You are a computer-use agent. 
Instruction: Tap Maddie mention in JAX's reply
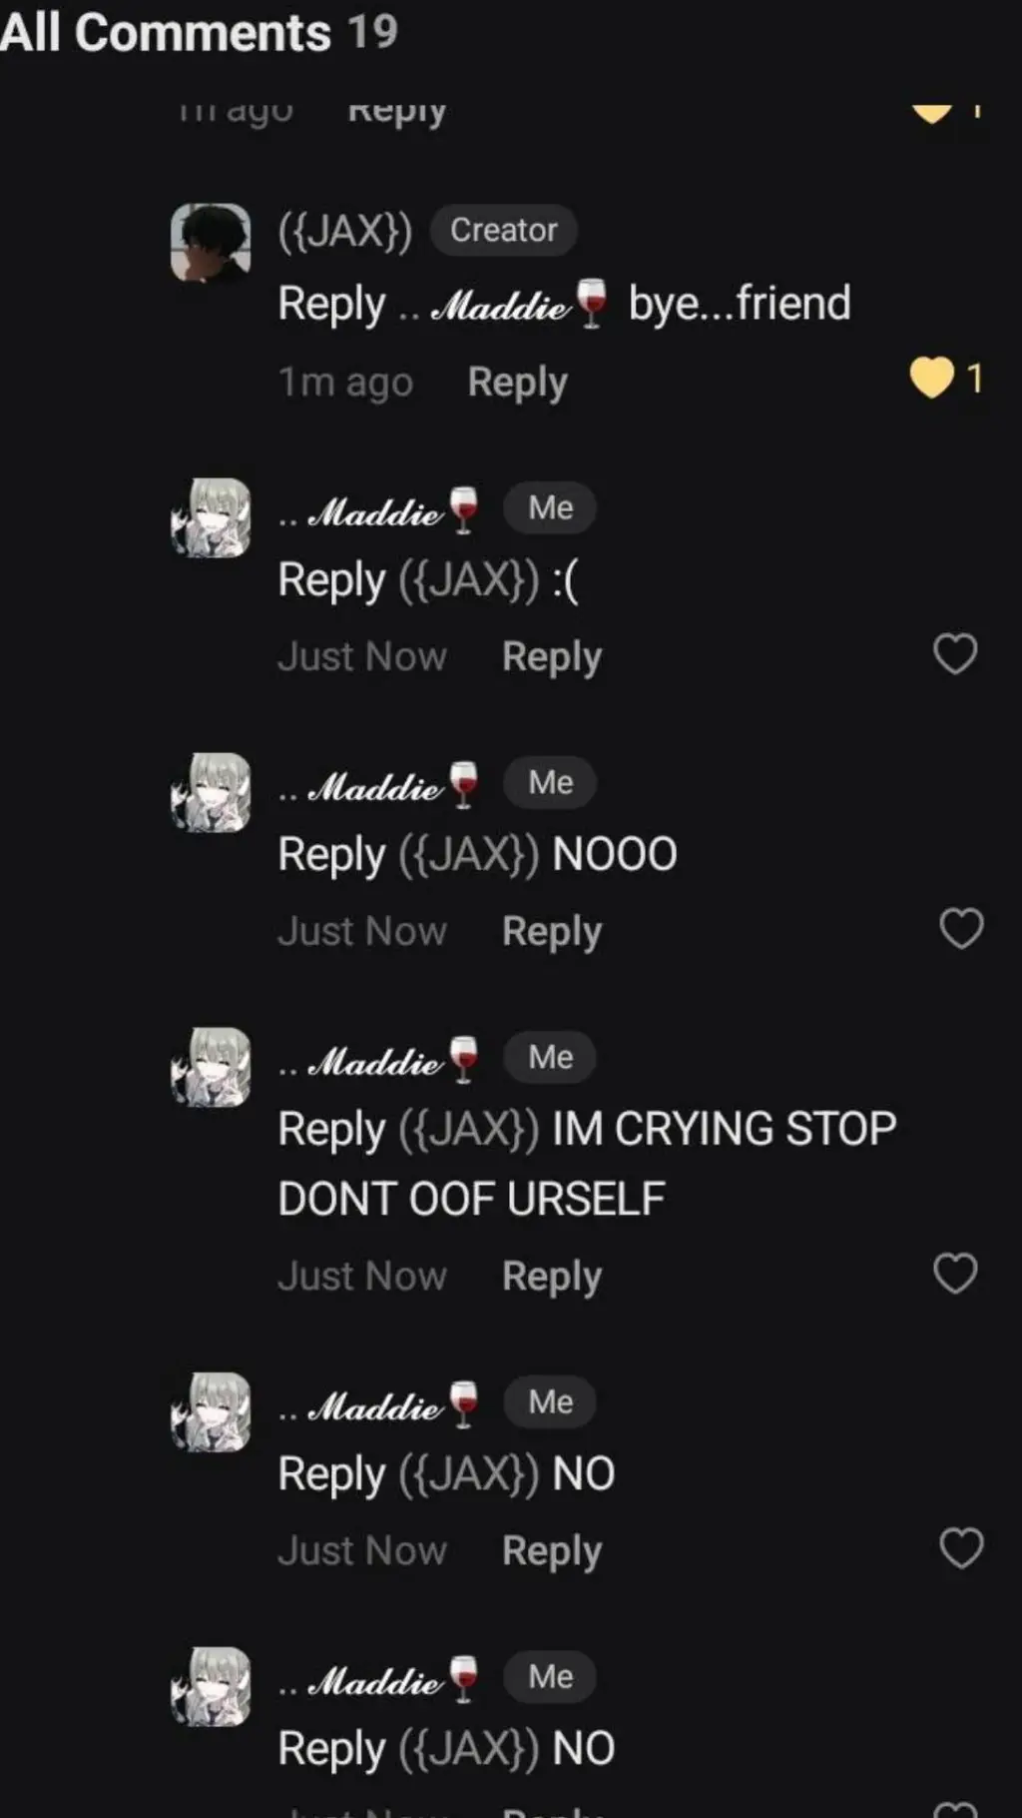point(504,304)
